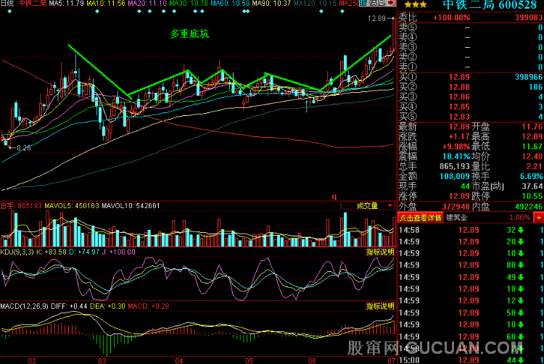Click the MA90: 10.37 indicator label
The image size is (544, 364).
click(271, 4)
